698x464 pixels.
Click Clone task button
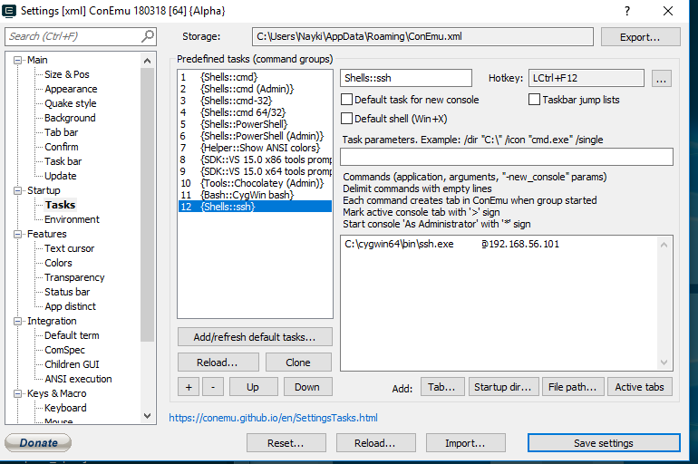pyautogui.click(x=298, y=362)
